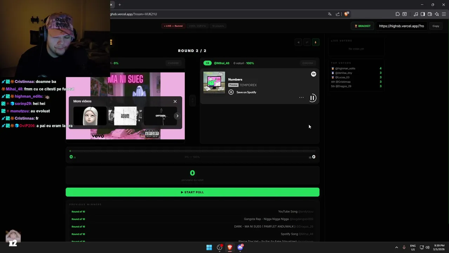Choose the @Mihai_48 song
Viewport: 449px width, 253px height.
(308, 63)
